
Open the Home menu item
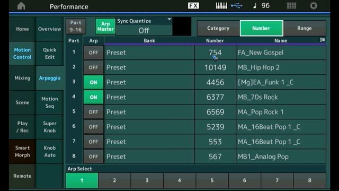[x=22, y=29]
